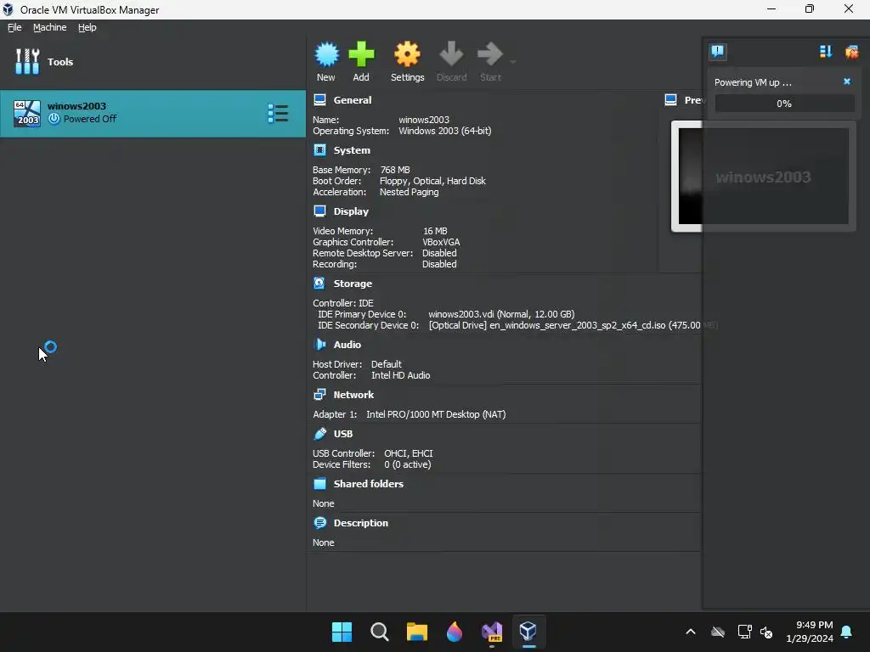Select the winows2003 virtual machine entry
Image resolution: width=870 pixels, height=652 pixels.
pyautogui.click(x=153, y=113)
